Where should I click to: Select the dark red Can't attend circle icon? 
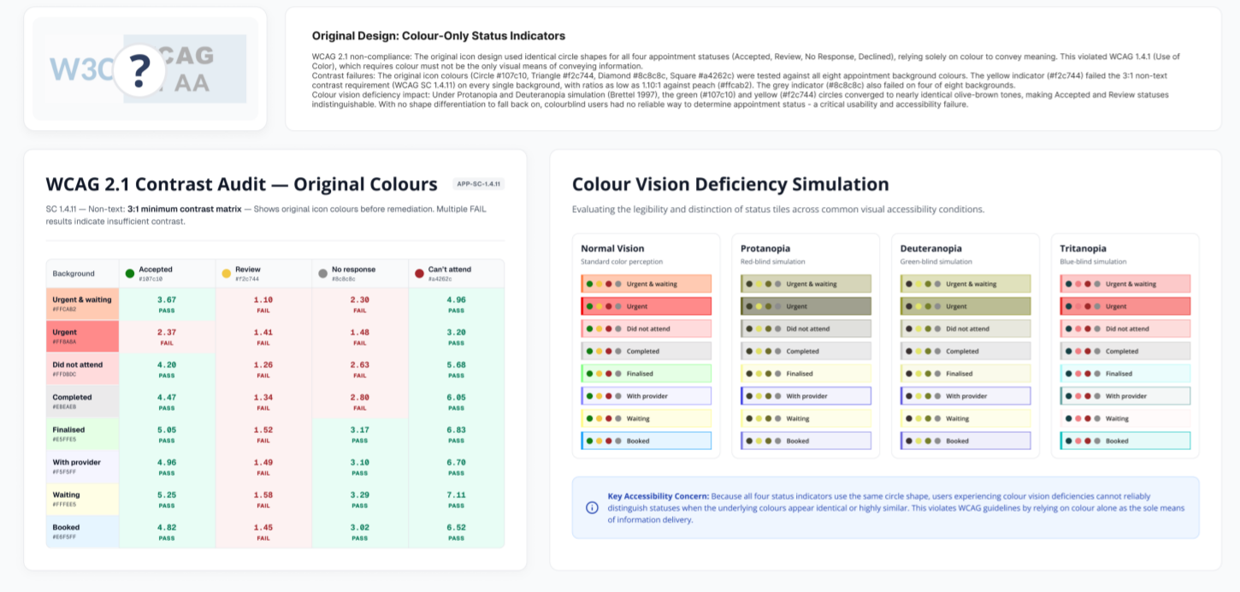(420, 274)
